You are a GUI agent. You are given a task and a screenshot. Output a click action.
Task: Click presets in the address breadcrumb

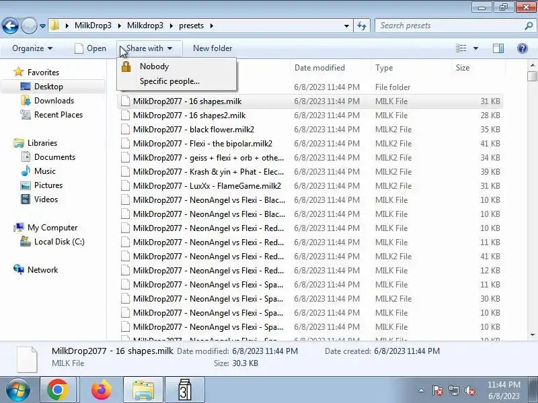[x=191, y=26]
